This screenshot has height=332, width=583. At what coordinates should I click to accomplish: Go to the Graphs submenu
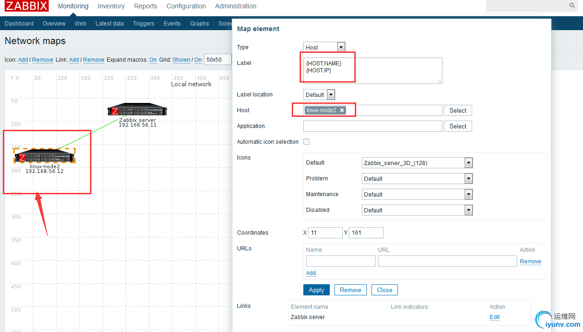[199, 24]
